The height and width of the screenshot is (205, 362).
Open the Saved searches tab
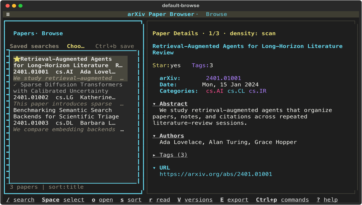pos(34,46)
